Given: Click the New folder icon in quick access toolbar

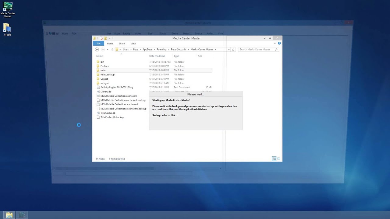Looking at the screenshot, I should (x=105, y=38).
